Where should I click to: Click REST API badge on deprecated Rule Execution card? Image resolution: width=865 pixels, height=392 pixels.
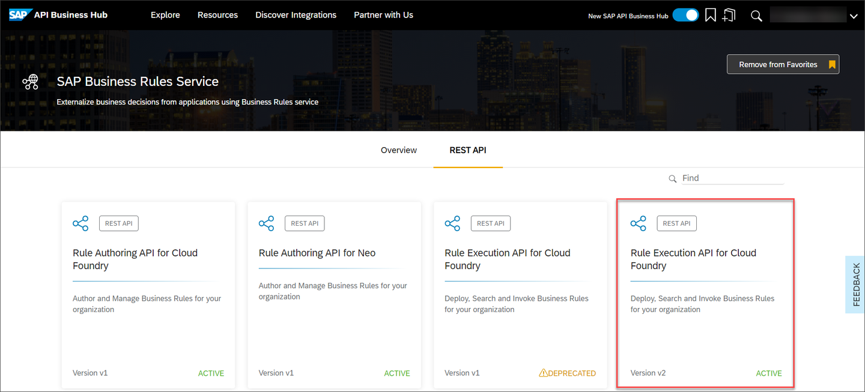(x=491, y=223)
